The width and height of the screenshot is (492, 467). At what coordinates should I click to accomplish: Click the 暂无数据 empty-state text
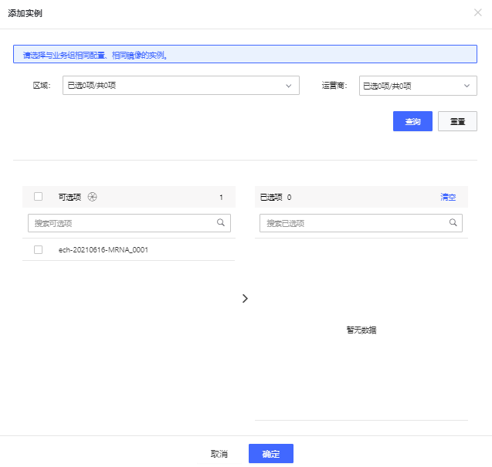click(361, 330)
